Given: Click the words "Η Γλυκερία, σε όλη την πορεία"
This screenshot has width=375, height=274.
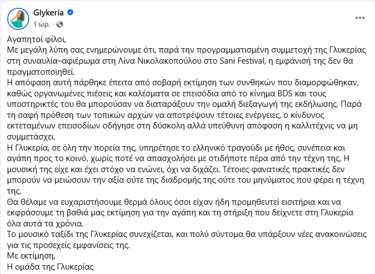Looking at the screenshot, I should 66,147.
